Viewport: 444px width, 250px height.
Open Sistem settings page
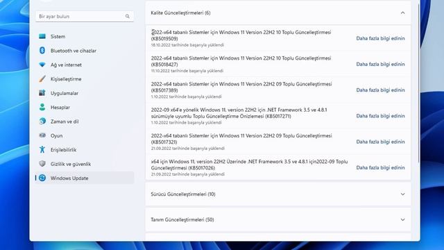click(85, 36)
